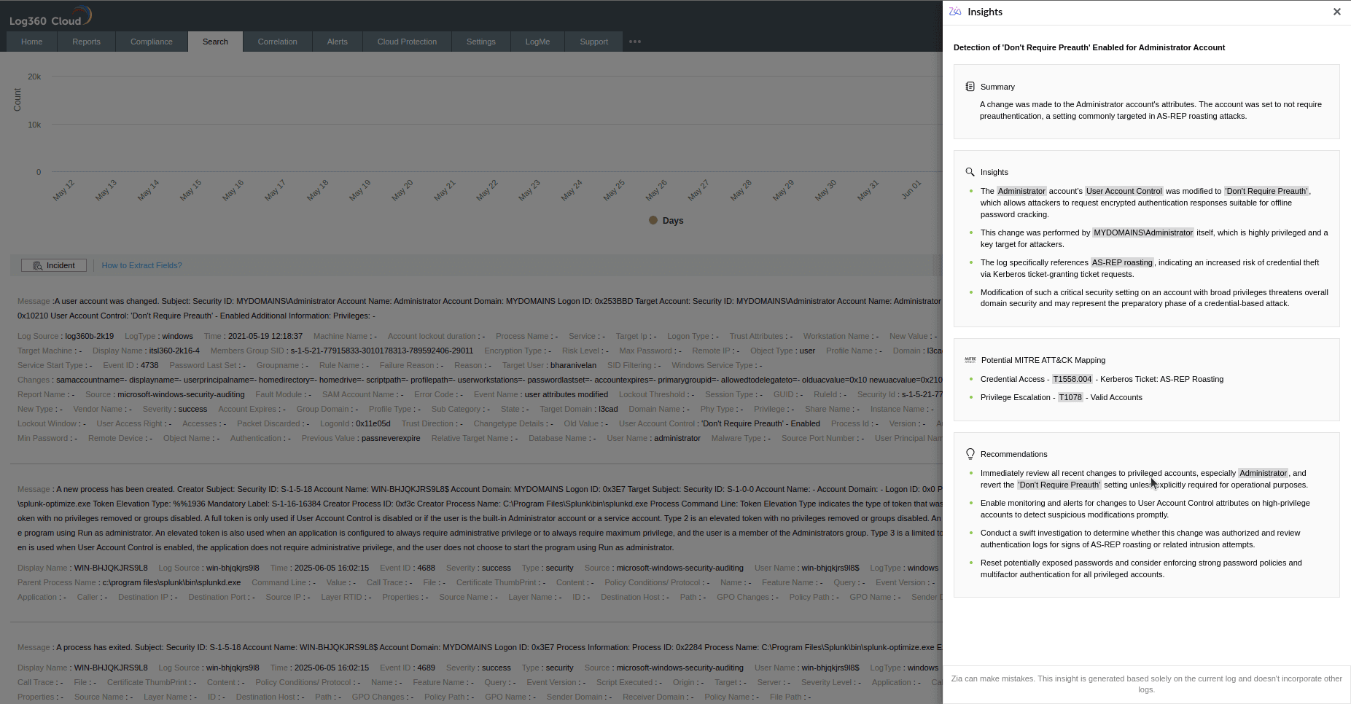Switch to the Support tab
The height and width of the screenshot is (704, 1351).
click(x=594, y=42)
